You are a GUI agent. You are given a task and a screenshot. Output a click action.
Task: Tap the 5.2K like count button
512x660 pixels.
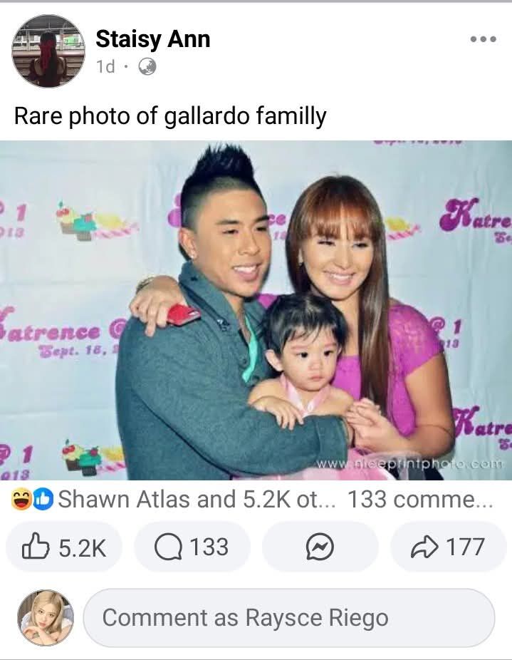pyautogui.click(x=64, y=547)
